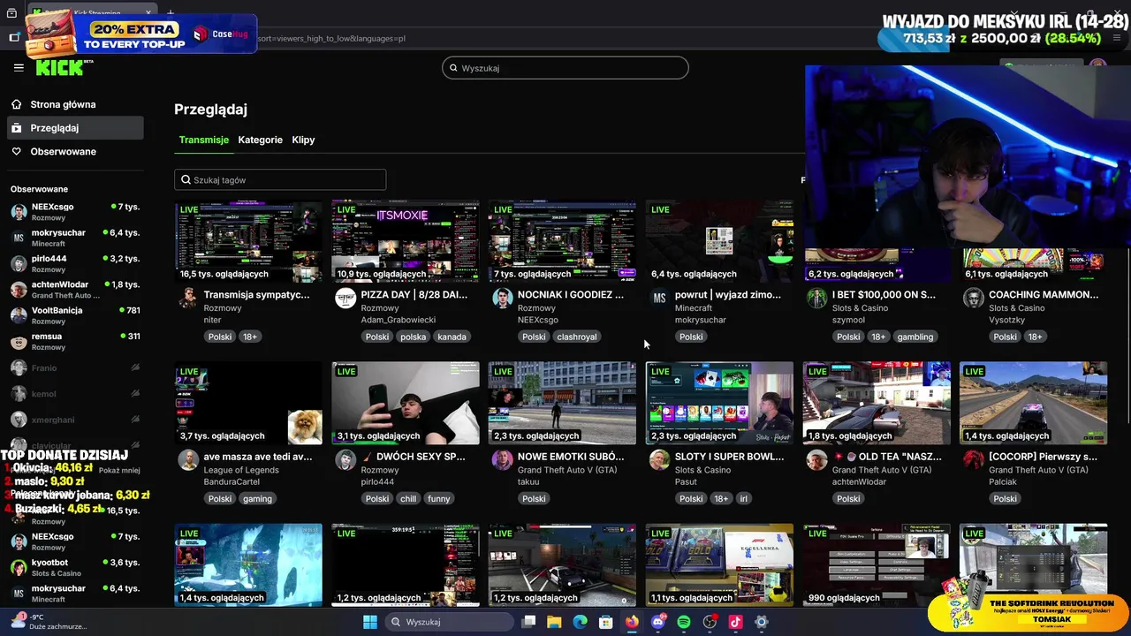Click szymool's channel avatar

coord(816,298)
